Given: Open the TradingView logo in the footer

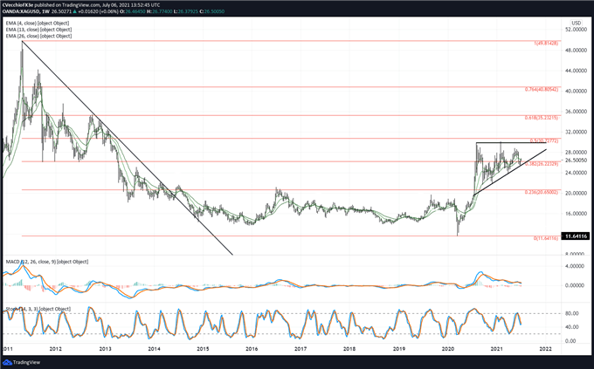Looking at the screenshot, I should pos(22,362).
